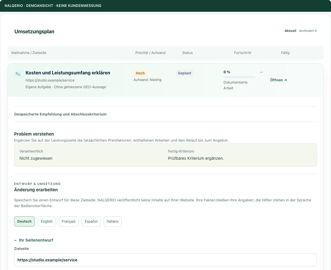This screenshot has height=270, width=331.
Task: Click the pencil icon beside Kosten und Leistungsumfang
Action: [18, 74]
